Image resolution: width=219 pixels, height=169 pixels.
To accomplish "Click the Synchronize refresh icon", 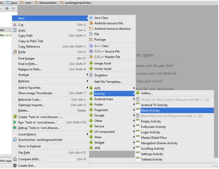I will [x=14, y=139].
